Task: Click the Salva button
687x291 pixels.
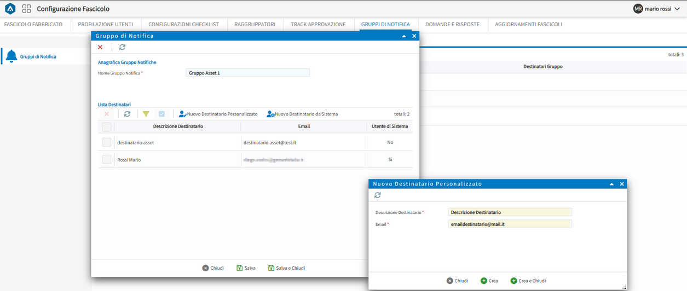Action: [246, 268]
